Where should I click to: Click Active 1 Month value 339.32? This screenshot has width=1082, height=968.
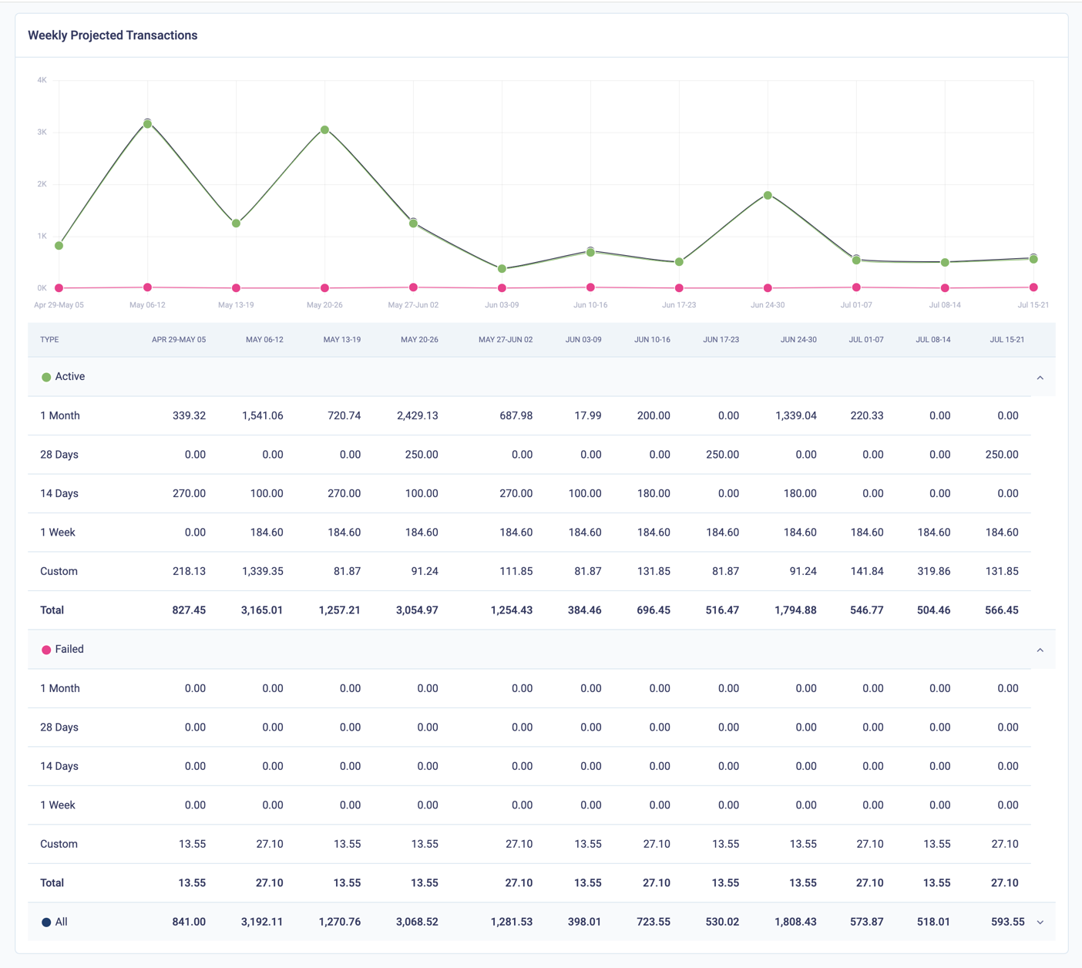click(190, 415)
